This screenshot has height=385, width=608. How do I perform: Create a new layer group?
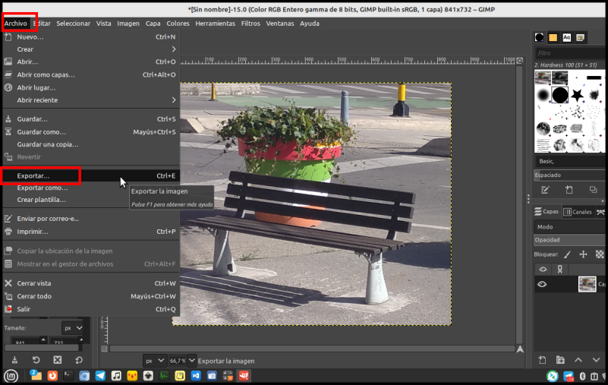[x=560, y=360]
